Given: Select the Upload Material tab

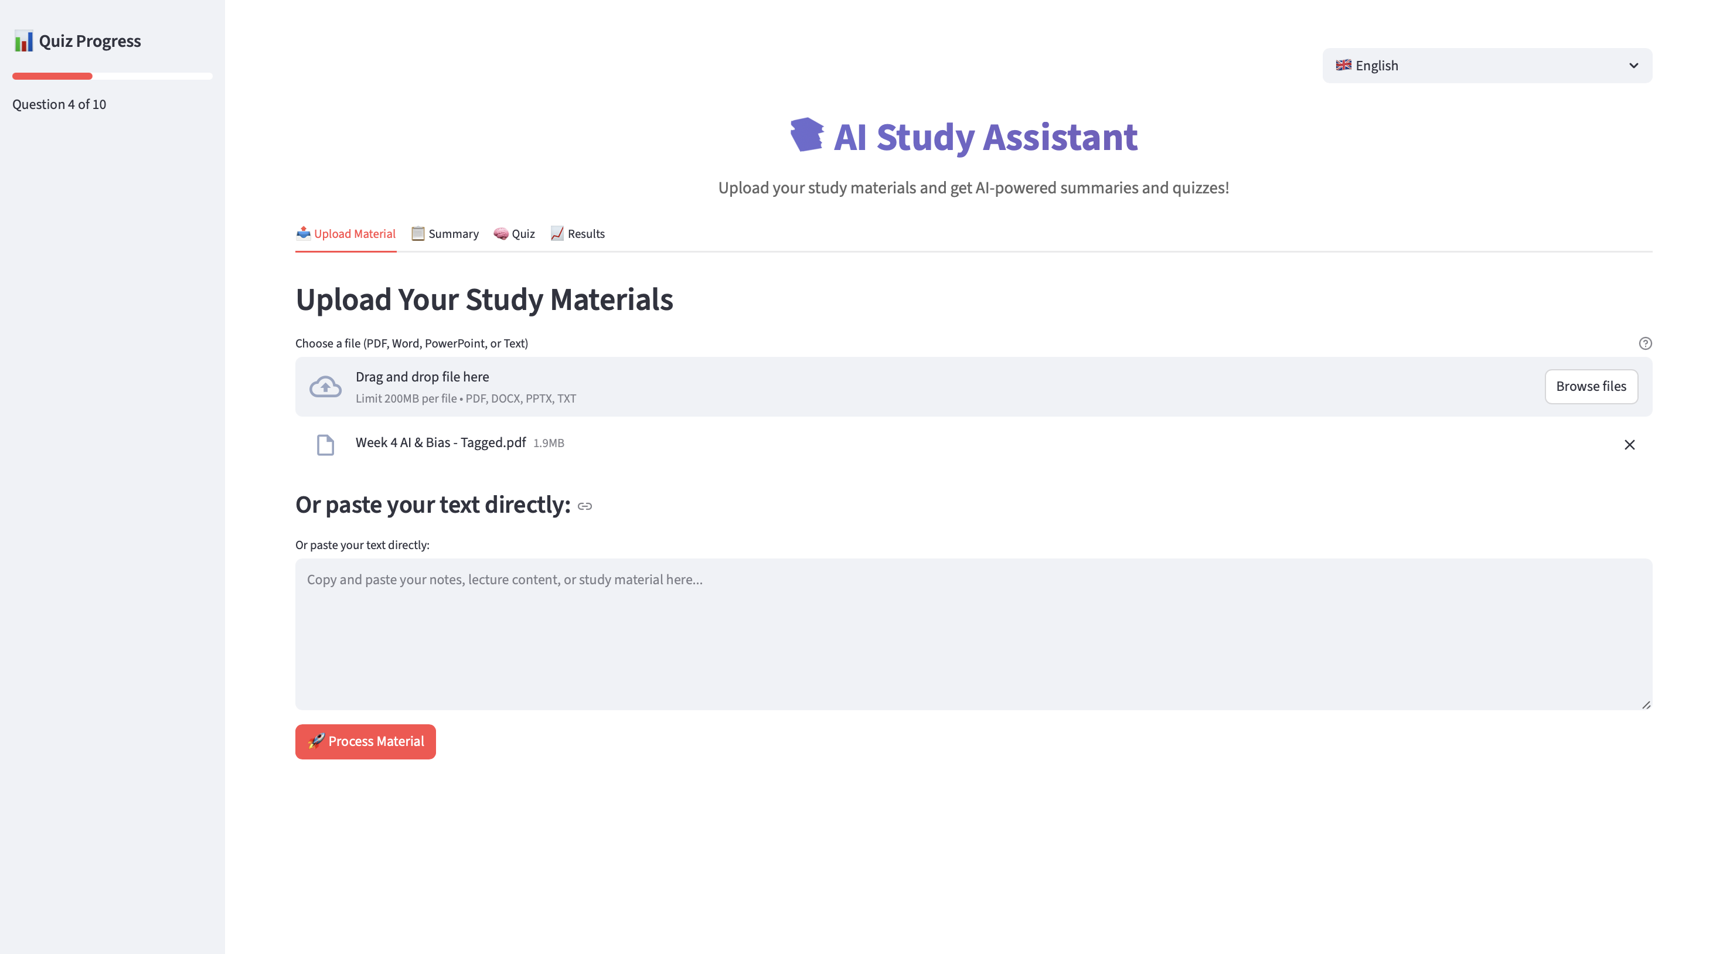Looking at the screenshot, I should (x=346, y=233).
